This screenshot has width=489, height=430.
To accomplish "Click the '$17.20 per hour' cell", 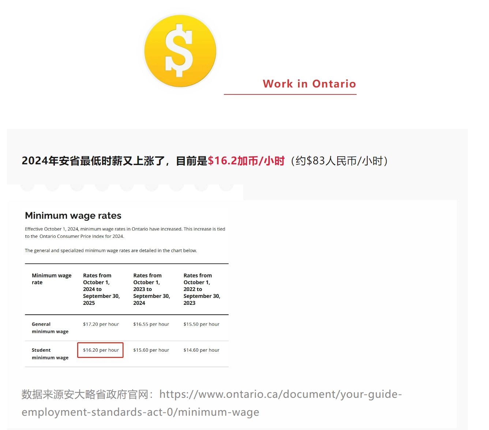I will [101, 324].
